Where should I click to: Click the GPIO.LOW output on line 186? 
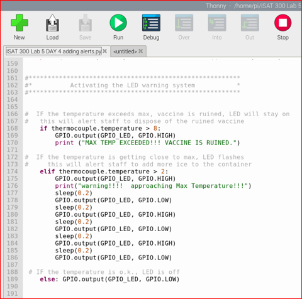click(113, 258)
